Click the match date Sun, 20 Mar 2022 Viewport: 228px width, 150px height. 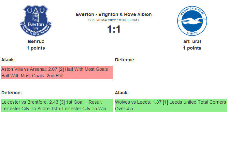coord(114,20)
